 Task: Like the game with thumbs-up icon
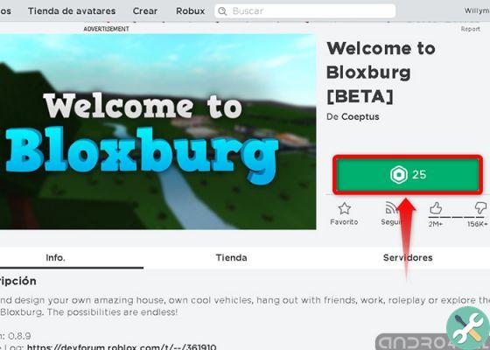(x=436, y=208)
